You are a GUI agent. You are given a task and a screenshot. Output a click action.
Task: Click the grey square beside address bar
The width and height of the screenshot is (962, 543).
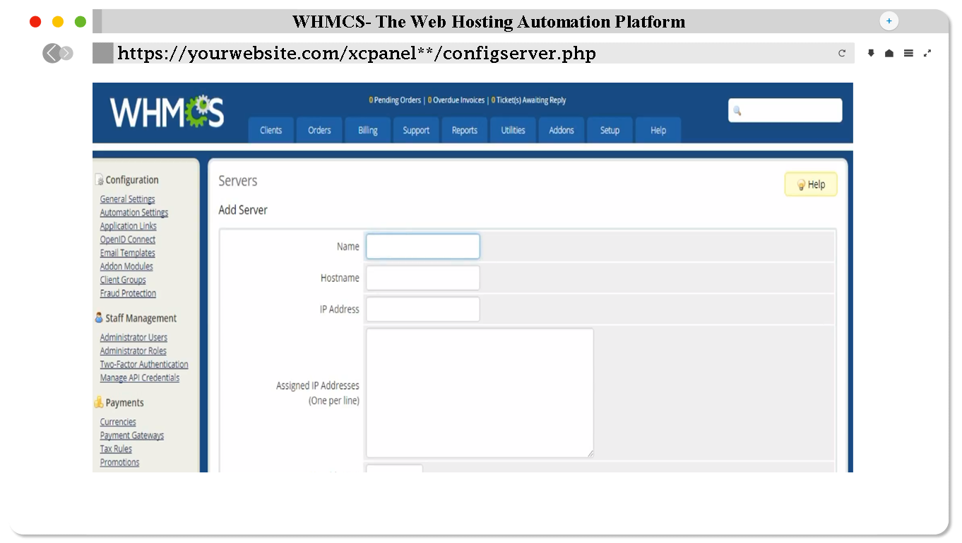tap(102, 53)
